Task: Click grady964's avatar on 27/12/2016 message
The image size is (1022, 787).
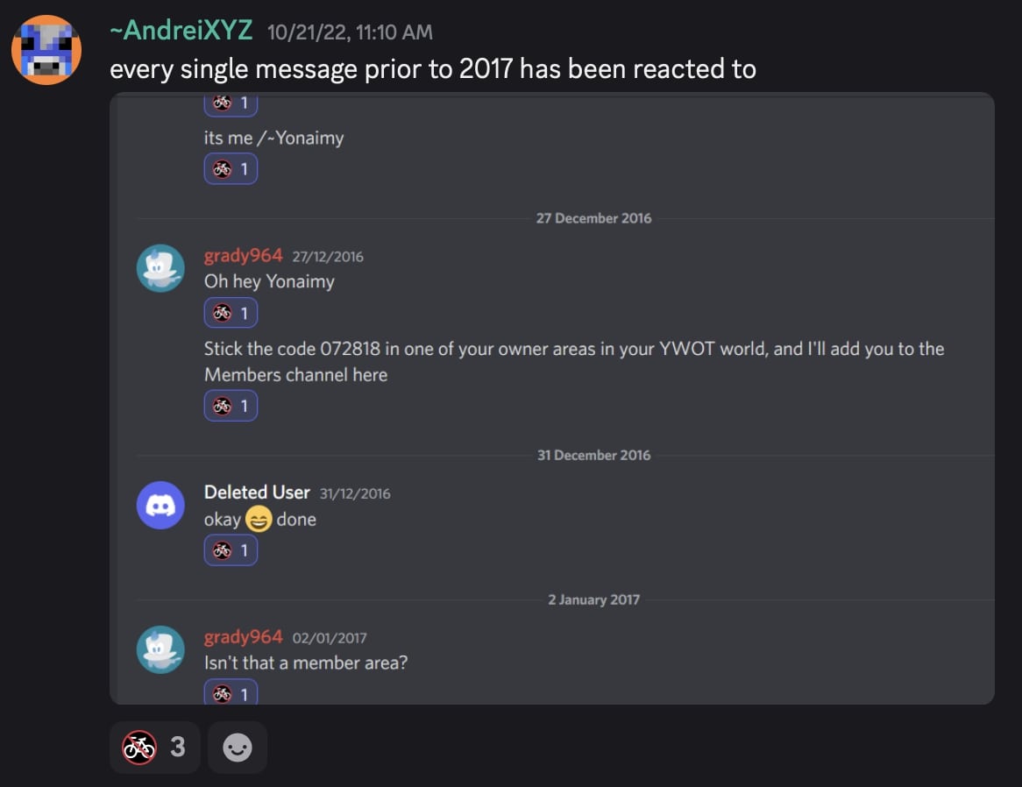Action: 160,268
